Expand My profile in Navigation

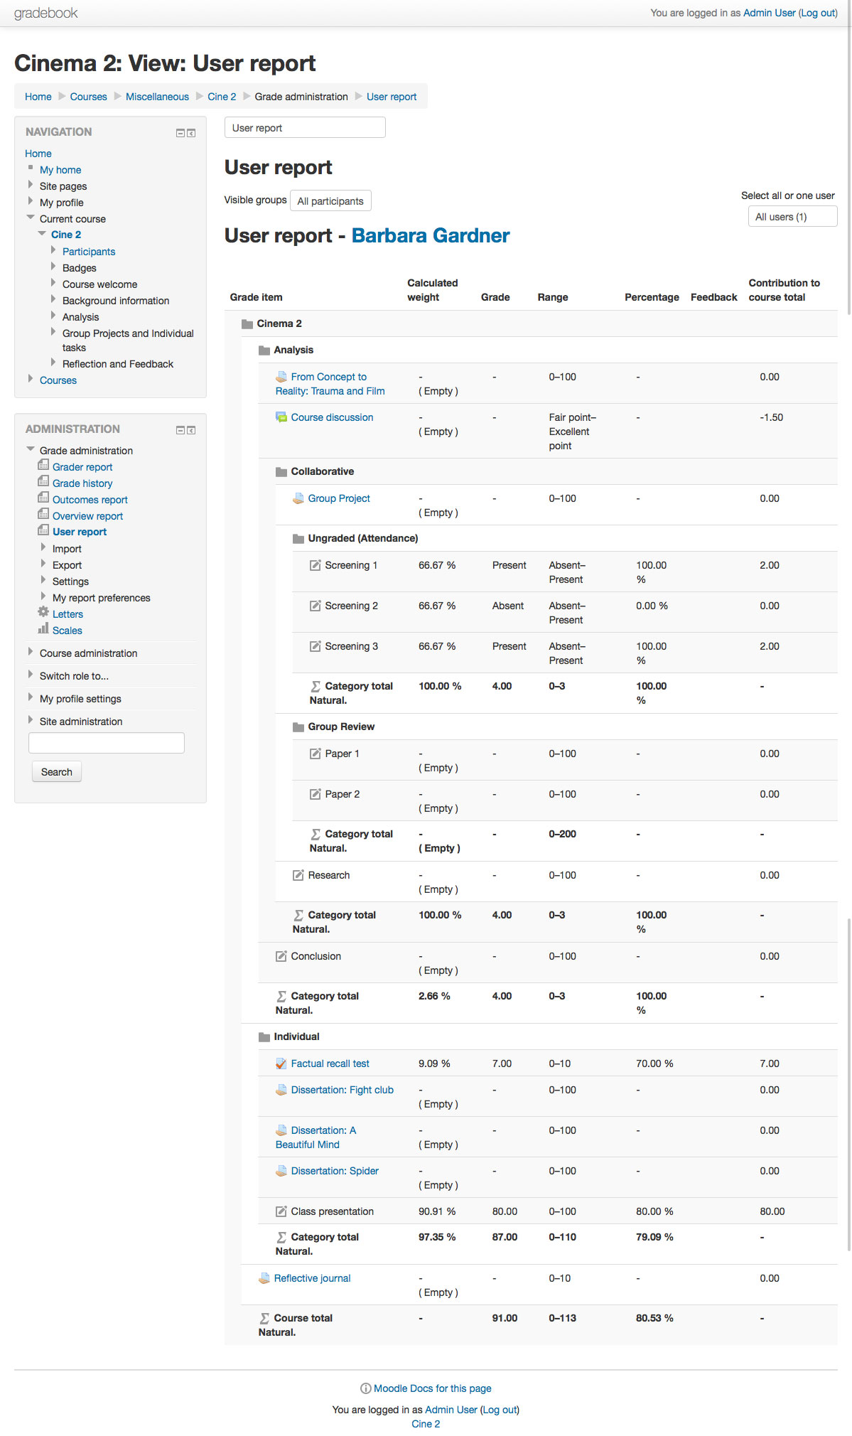click(x=31, y=201)
